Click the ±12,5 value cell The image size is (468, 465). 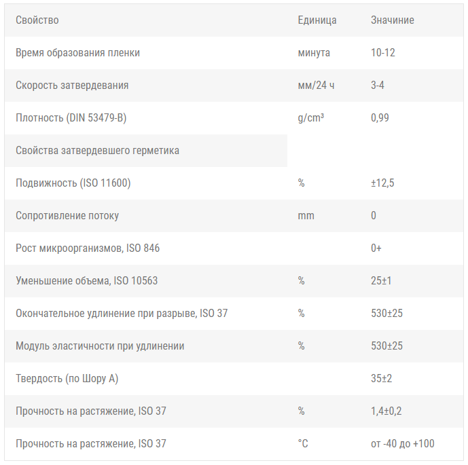tap(382, 183)
